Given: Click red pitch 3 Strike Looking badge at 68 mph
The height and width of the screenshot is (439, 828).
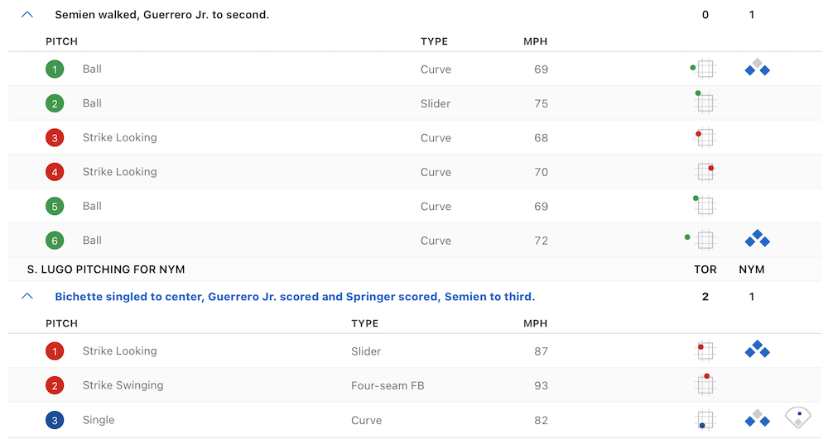Looking at the screenshot, I should 55,138.
